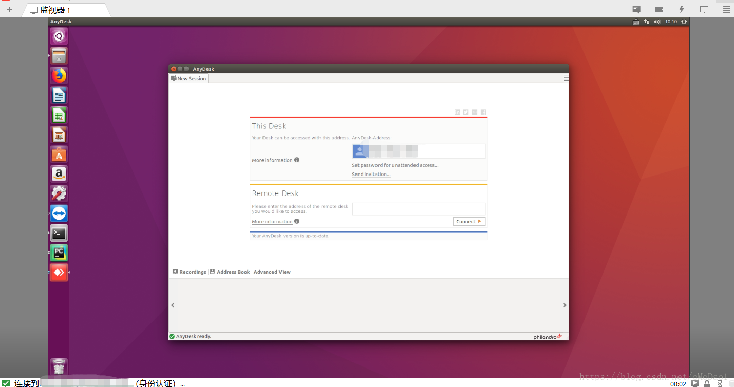
Task: Open the AnyDesk hamburger menu
Action: click(566, 79)
